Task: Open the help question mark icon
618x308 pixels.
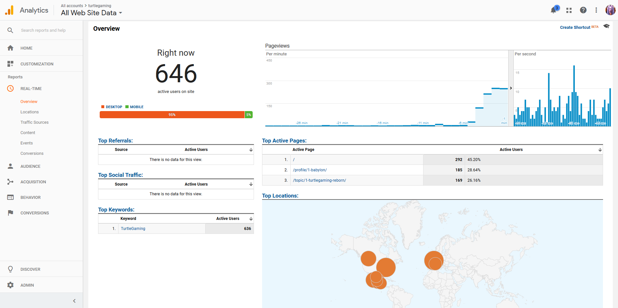Action: pos(583,10)
